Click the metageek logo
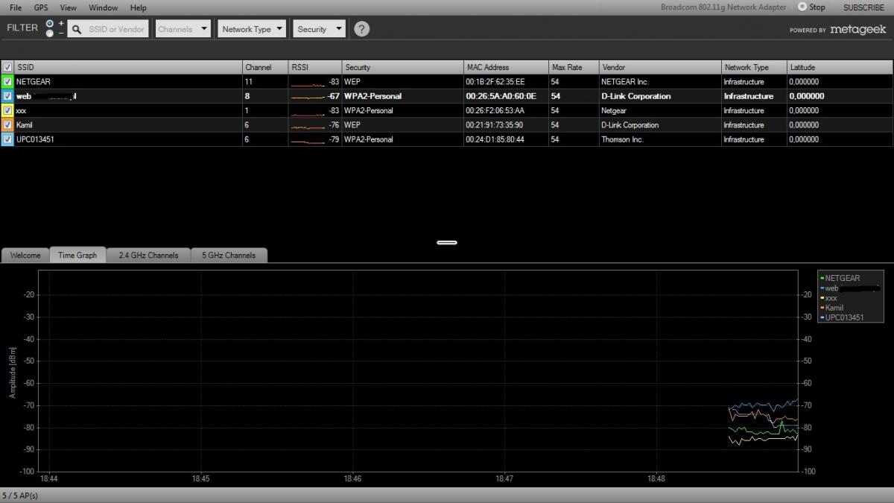The height and width of the screenshot is (503, 894). pos(857,30)
